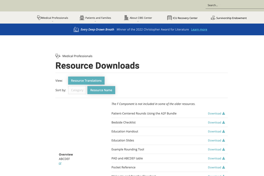Open Survivorship Endowment nav item
The height and width of the screenshot is (176, 264).
(232, 18)
